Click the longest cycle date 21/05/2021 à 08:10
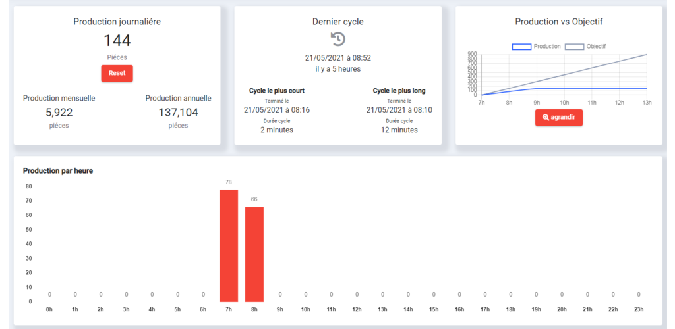This screenshot has width=675, height=329. [399, 110]
